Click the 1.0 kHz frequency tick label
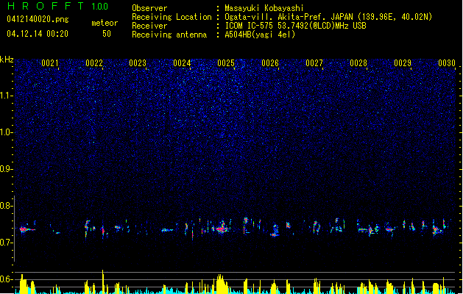Image resolution: width=463 pixels, height=294 pixels. click(x=6, y=132)
